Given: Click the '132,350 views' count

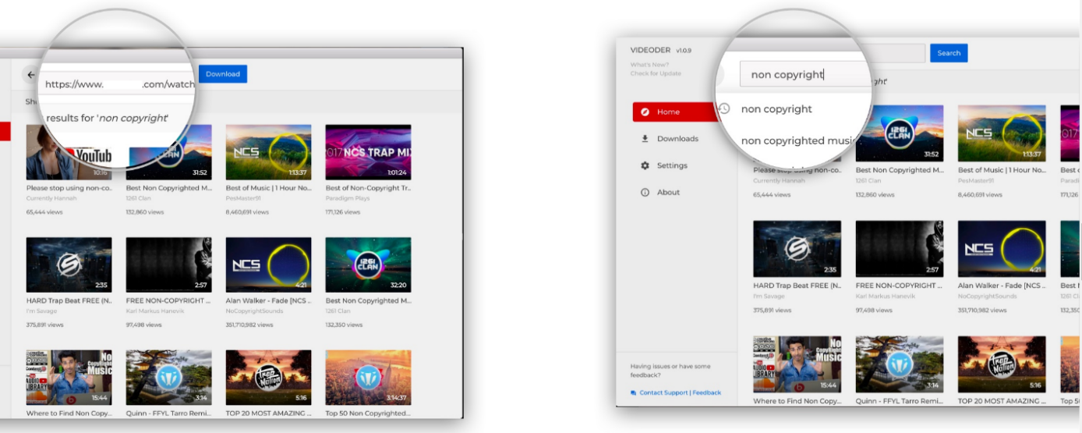Looking at the screenshot, I should (342, 324).
